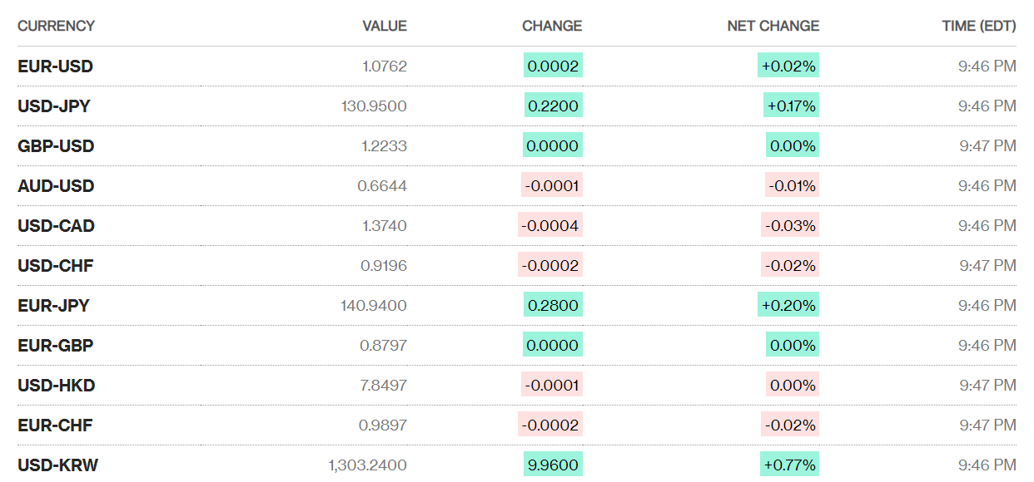This screenshot has width=1034, height=482.
Task: Click the EUR-GBP pair name
Action: (x=55, y=346)
